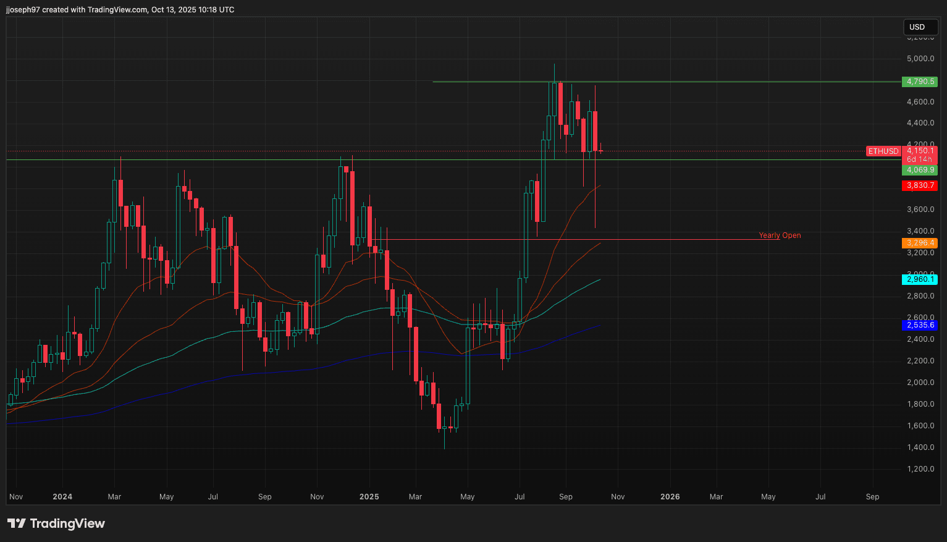Select the ETHUSD symbol label
Screen dimensions: 947x542
pyautogui.click(x=883, y=151)
